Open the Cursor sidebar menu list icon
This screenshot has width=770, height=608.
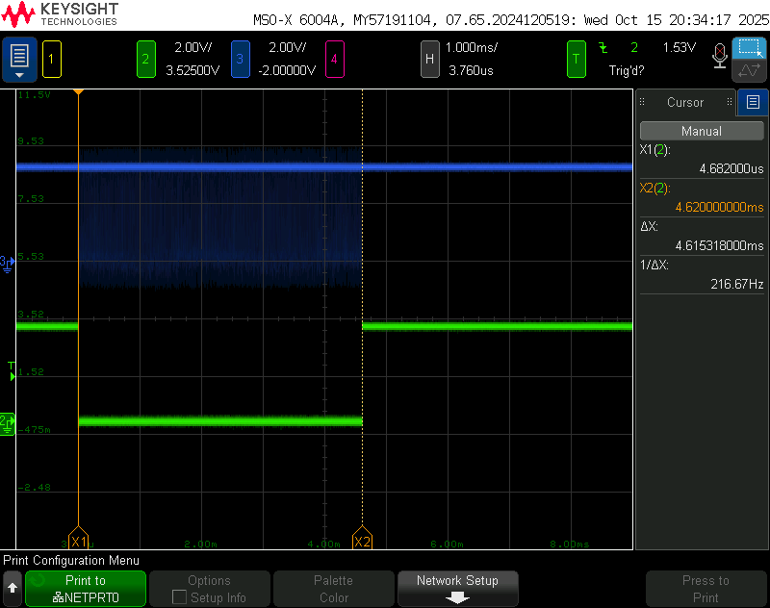753,102
